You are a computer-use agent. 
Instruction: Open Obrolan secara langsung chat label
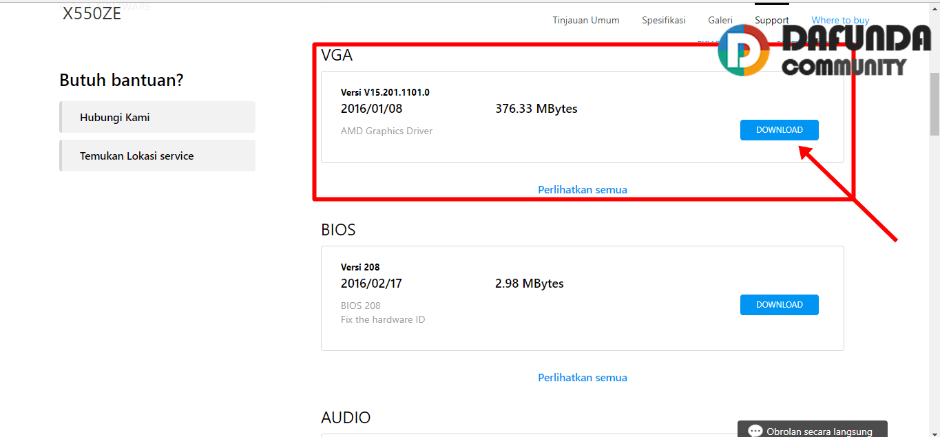(x=819, y=431)
